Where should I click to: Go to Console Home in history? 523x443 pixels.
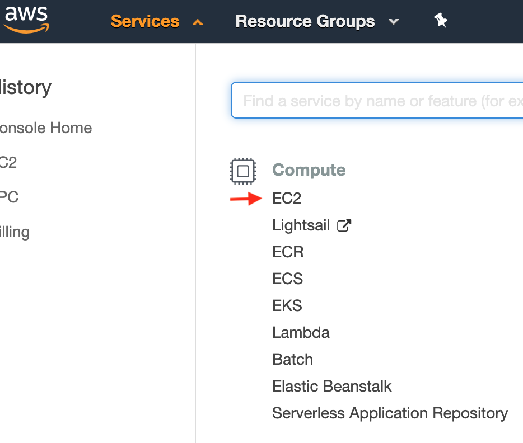tap(46, 128)
